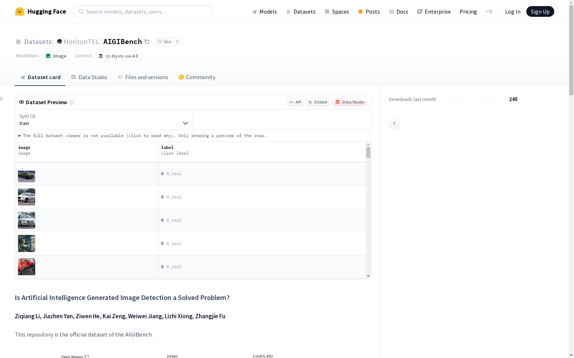Click the label column header
Image resolution: width=574 pixels, height=358 pixels.
coord(262,152)
